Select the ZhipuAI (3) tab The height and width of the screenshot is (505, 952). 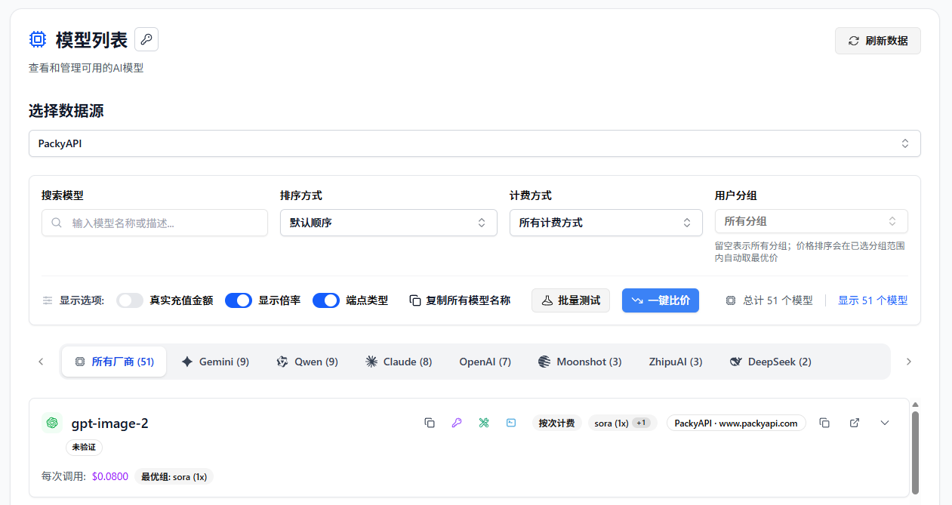click(676, 362)
